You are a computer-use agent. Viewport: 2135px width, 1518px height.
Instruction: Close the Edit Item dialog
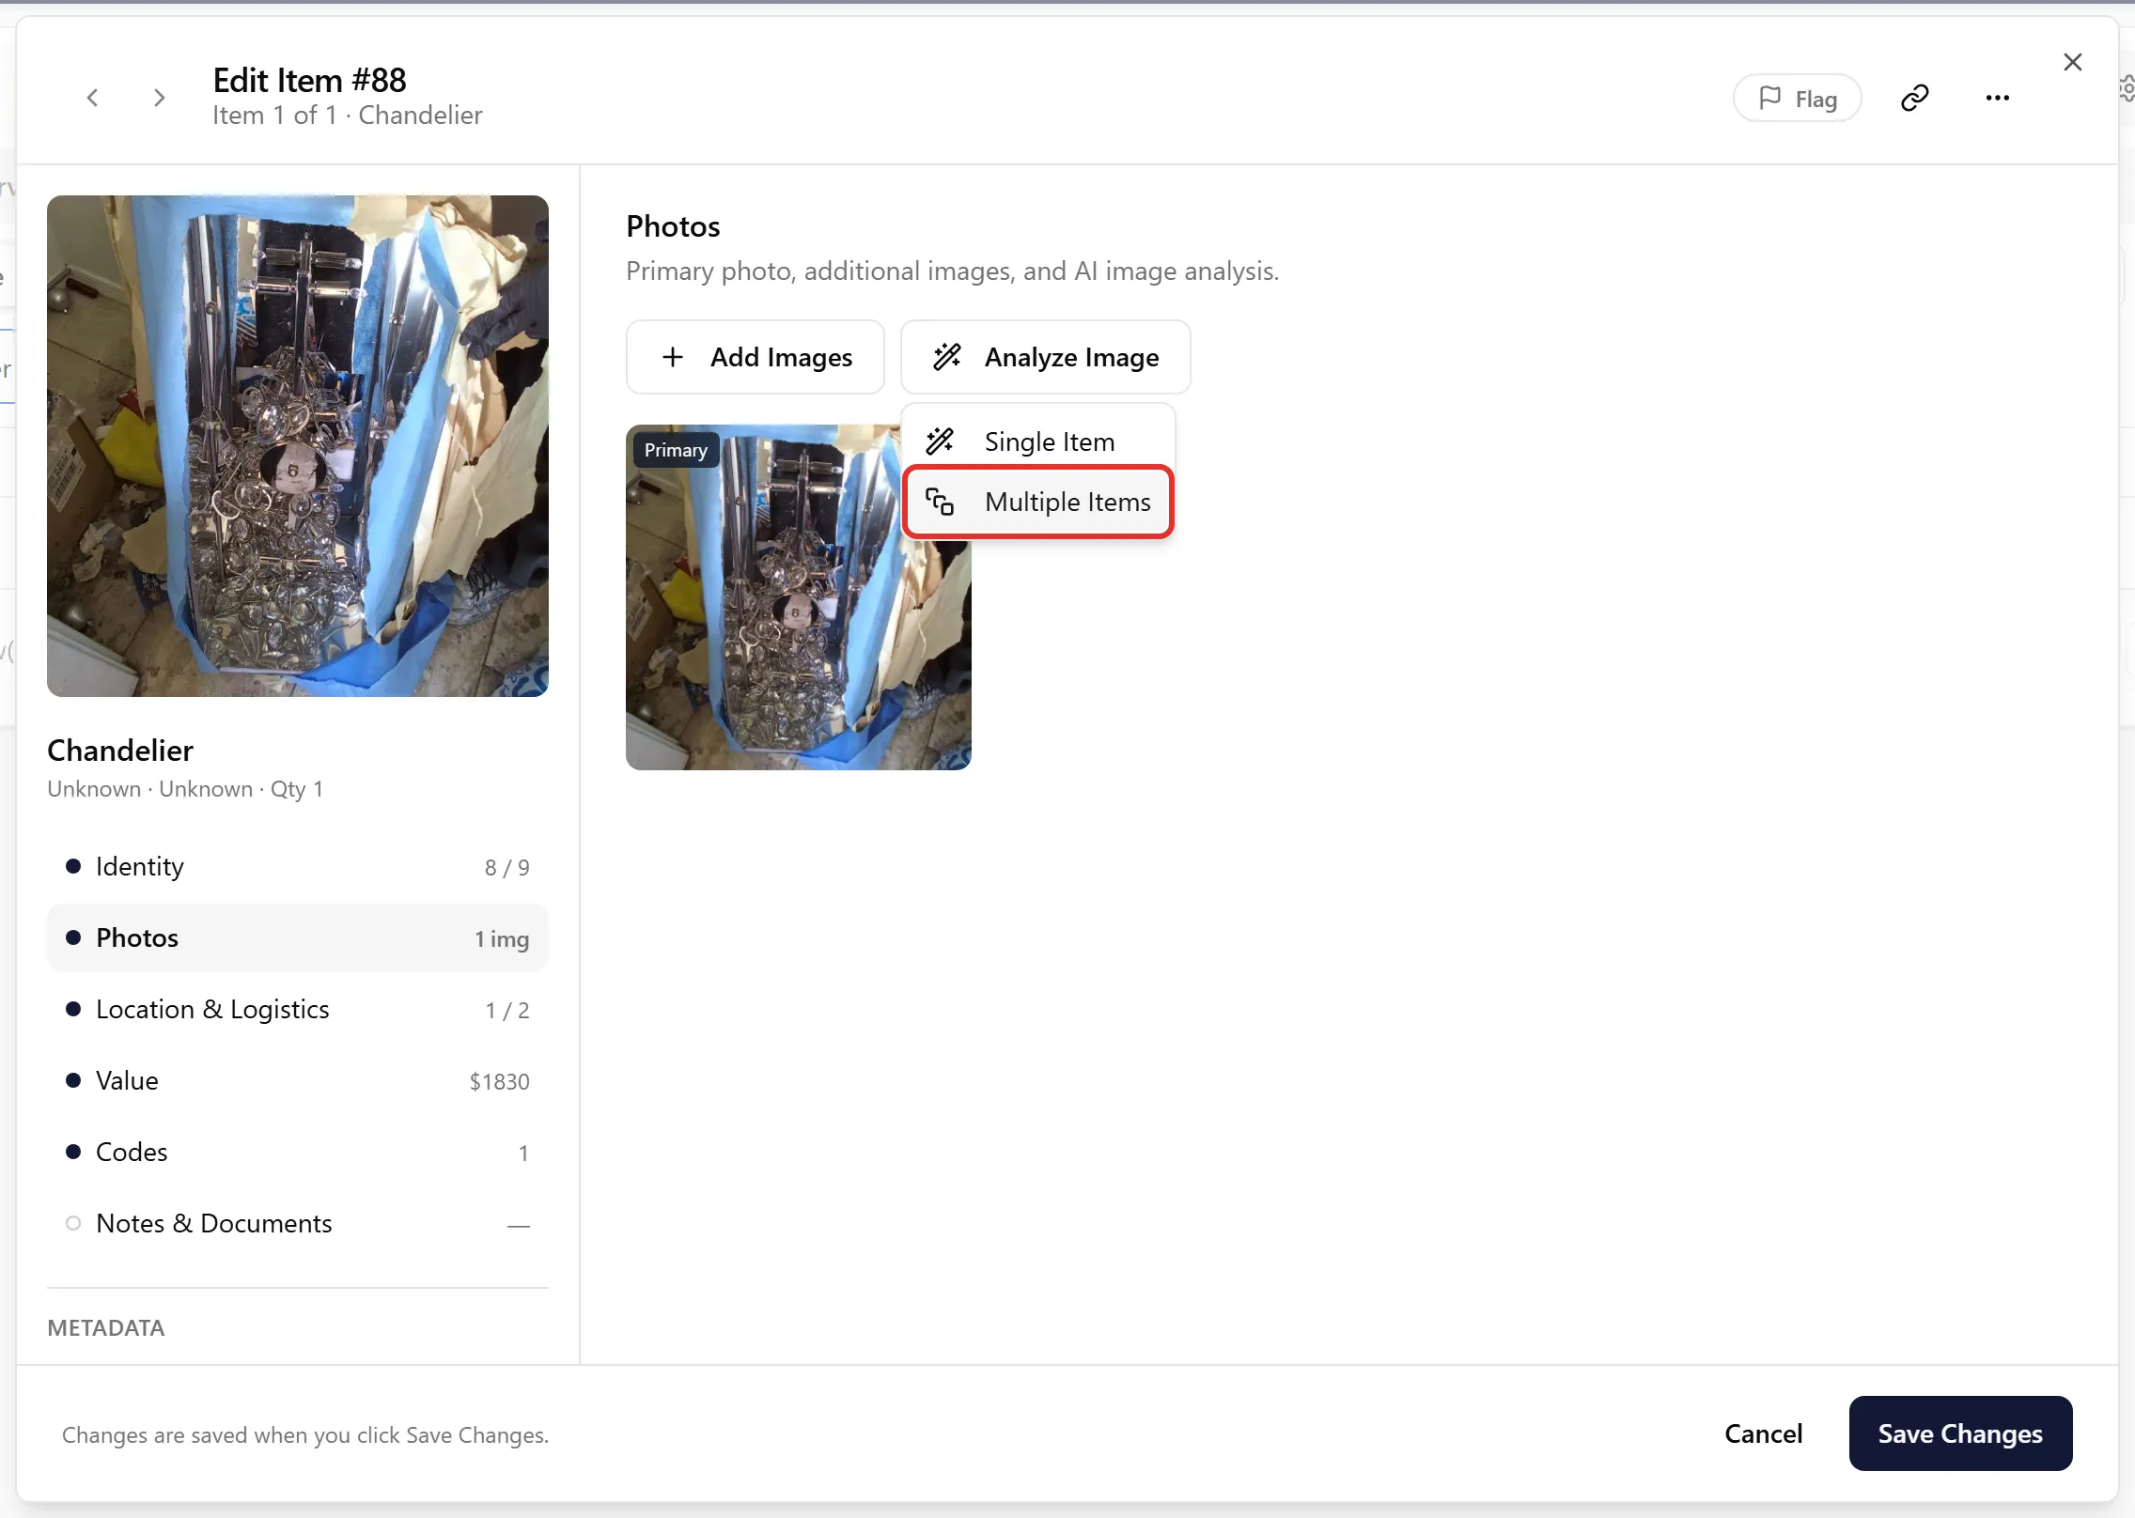(2072, 62)
